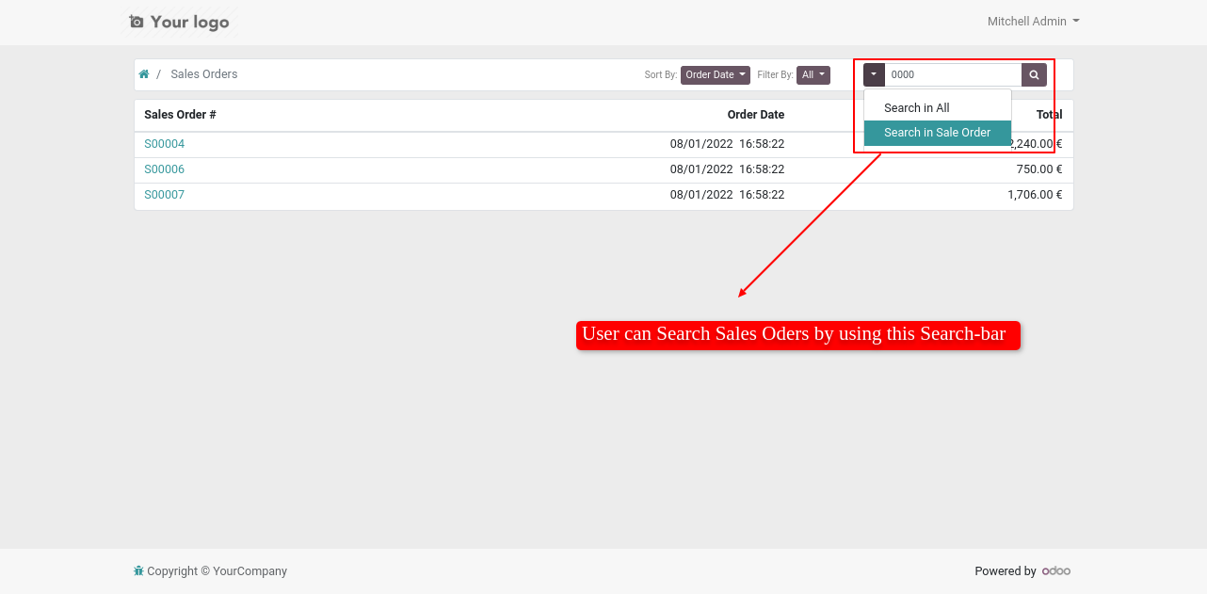This screenshot has width=1207, height=594.
Task: Click the order date of S00004
Action: tap(727, 144)
